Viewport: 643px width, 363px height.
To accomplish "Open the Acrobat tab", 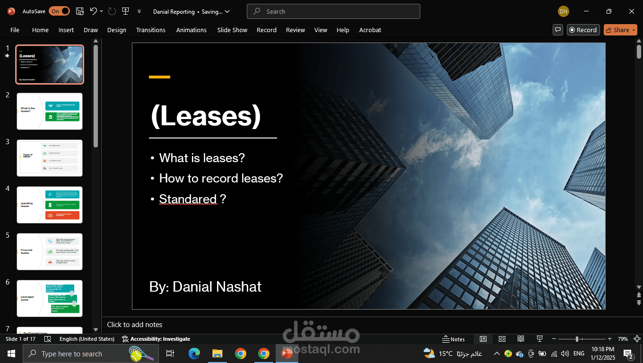I will [x=370, y=30].
